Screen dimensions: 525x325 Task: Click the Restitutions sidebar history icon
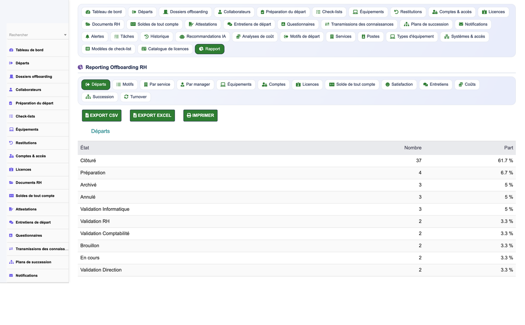pos(11,143)
